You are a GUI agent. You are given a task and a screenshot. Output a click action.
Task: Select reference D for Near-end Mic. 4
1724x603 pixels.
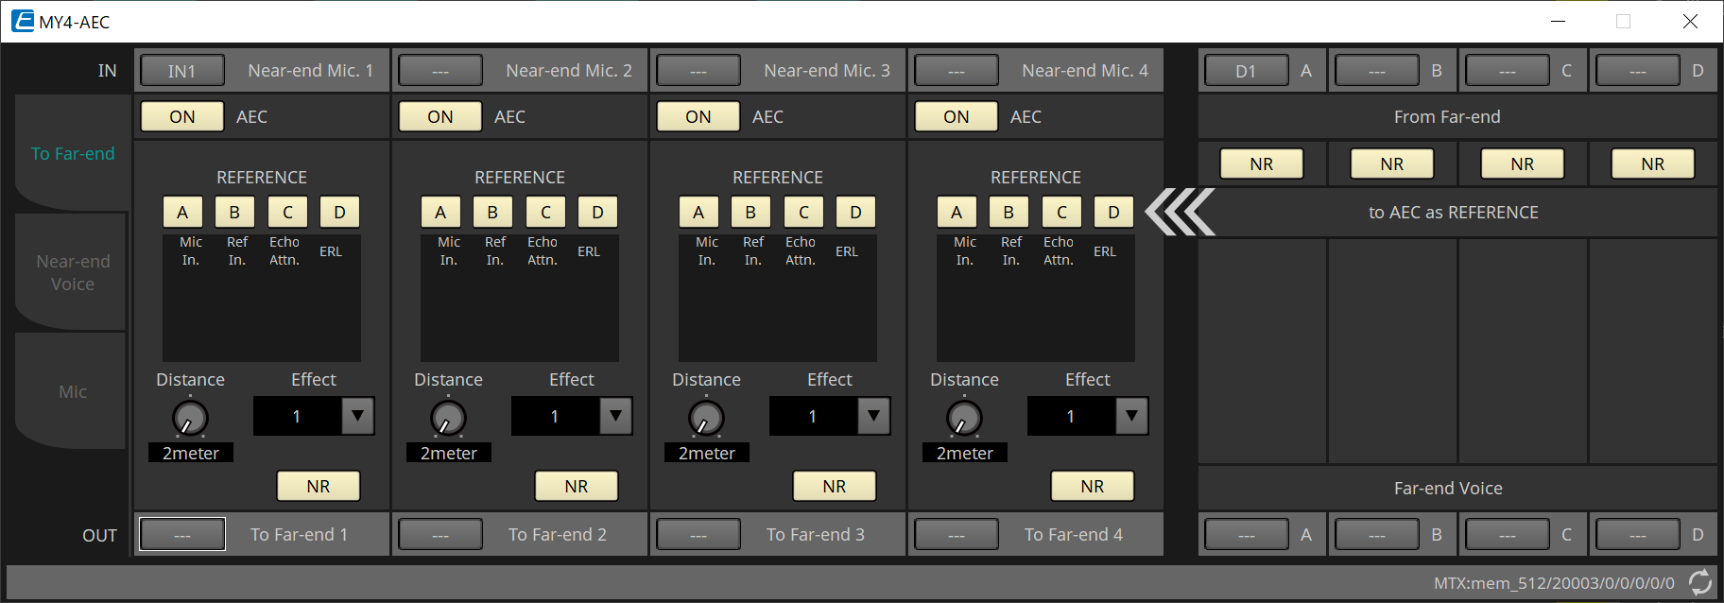[x=1113, y=212]
